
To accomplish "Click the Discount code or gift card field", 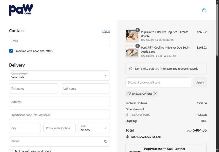I will point(158,82).
